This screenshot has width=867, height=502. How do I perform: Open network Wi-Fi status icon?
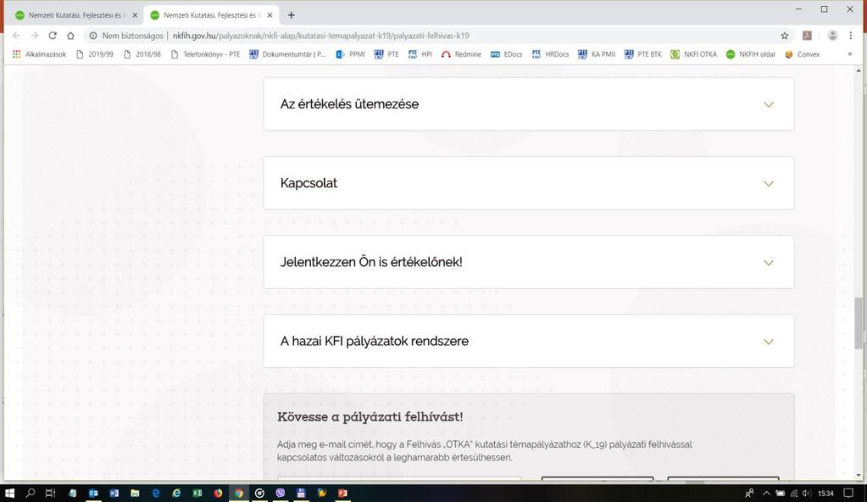(794, 494)
